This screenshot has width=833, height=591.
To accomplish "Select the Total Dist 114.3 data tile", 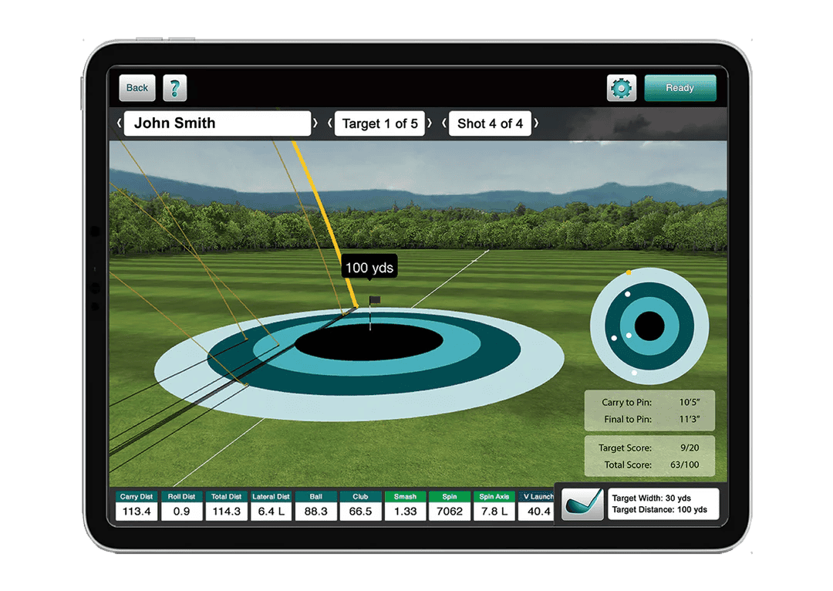I will pyautogui.click(x=226, y=505).
